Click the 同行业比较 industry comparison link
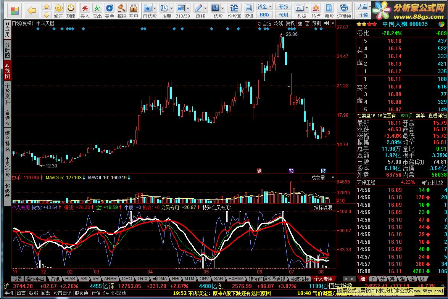 [x=432, y=182]
